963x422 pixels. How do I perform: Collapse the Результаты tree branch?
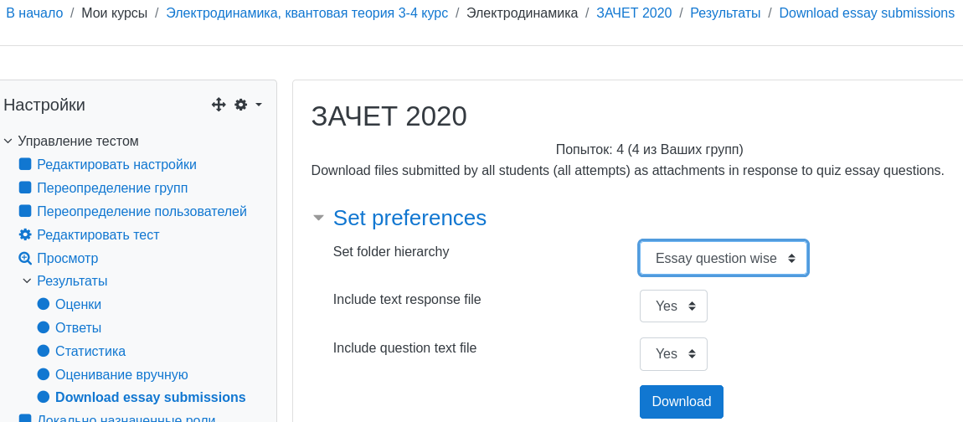27,281
